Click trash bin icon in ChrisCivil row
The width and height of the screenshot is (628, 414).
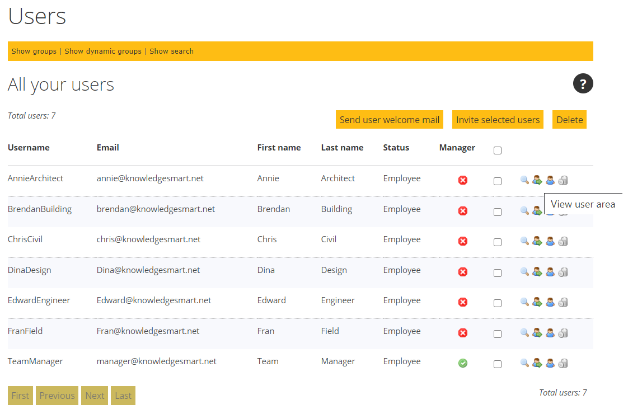coord(563,241)
